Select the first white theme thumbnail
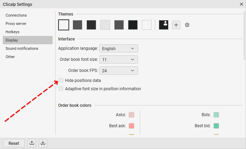Image resolution: width=246 pixels, height=149 pixels. pos(64,25)
